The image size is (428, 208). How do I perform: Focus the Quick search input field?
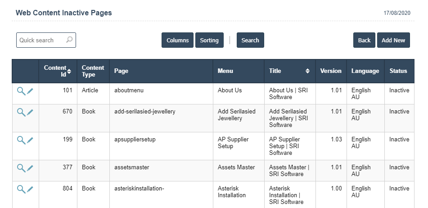(41, 40)
